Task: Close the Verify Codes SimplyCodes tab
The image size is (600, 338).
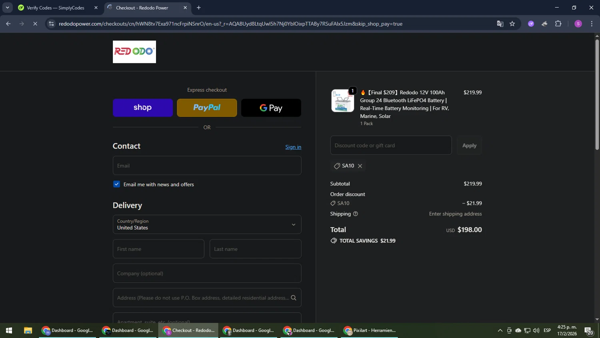Action: coord(96,8)
